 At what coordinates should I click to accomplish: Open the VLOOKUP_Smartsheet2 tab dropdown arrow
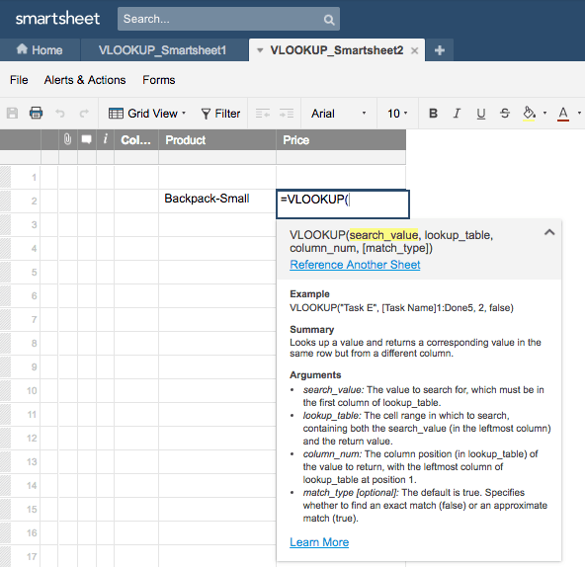(x=260, y=50)
